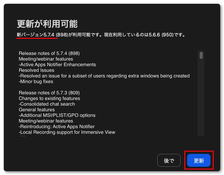Click the 5.6.6 (950) current version text
The width and height of the screenshot is (224, 175).
161,35
